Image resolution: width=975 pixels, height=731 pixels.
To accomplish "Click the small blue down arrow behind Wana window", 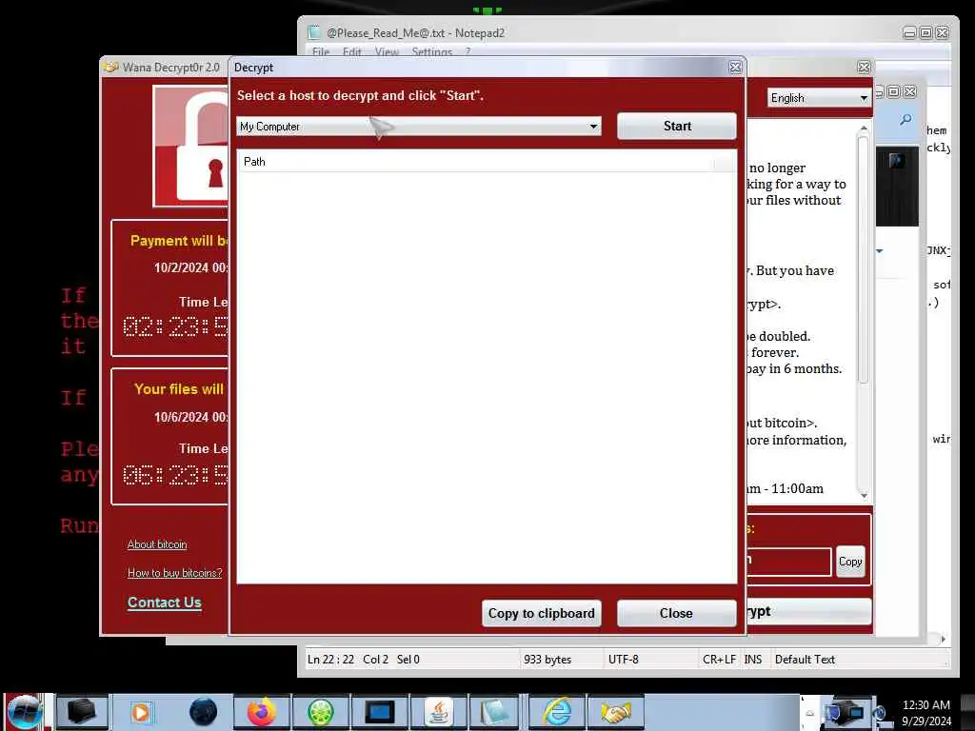I will 880,251.
